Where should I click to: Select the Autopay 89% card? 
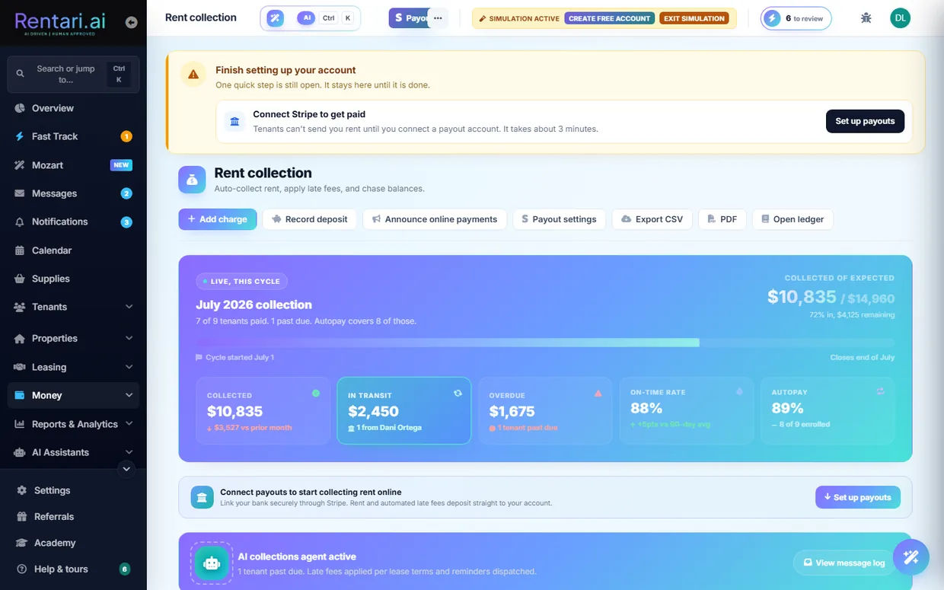pos(828,410)
